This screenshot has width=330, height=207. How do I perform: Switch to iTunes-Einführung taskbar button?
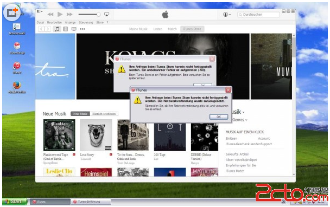pyautogui.click(x=91, y=202)
